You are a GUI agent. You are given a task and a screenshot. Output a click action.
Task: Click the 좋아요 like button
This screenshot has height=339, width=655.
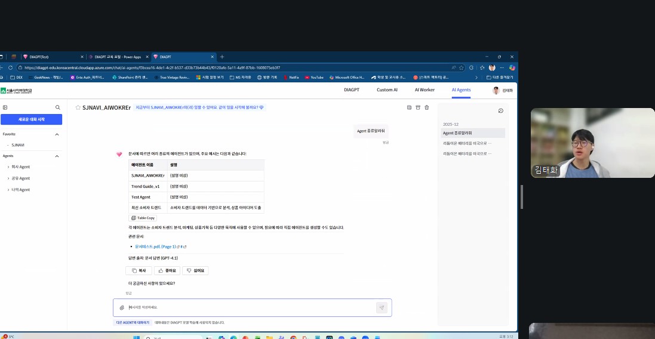coord(167,270)
